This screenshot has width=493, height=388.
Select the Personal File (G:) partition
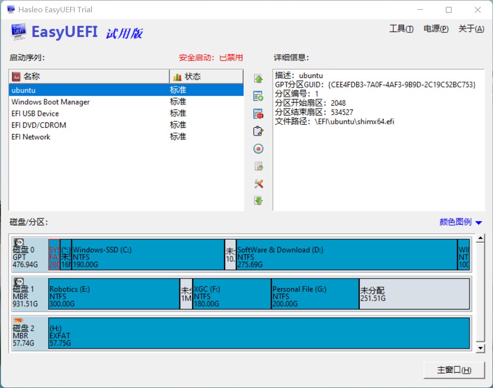[x=316, y=294]
